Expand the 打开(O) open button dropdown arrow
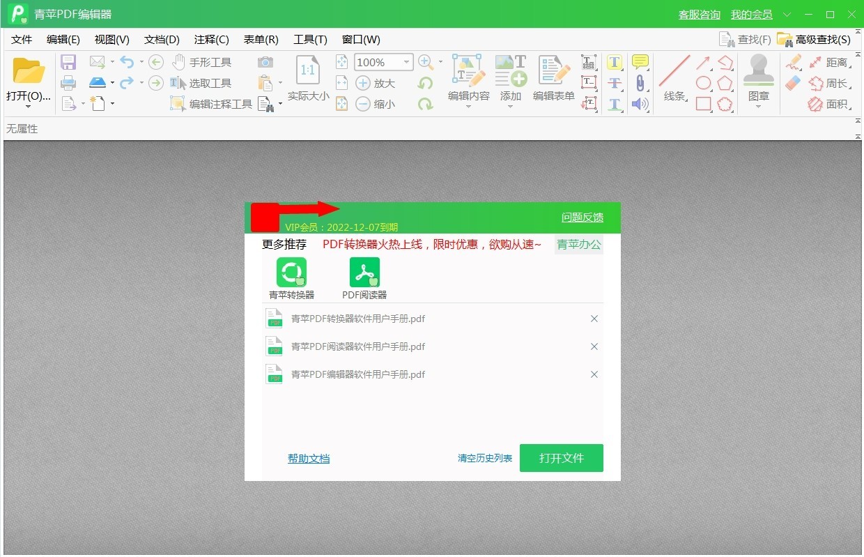This screenshot has width=864, height=557. pyautogui.click(x=29, y=107)
